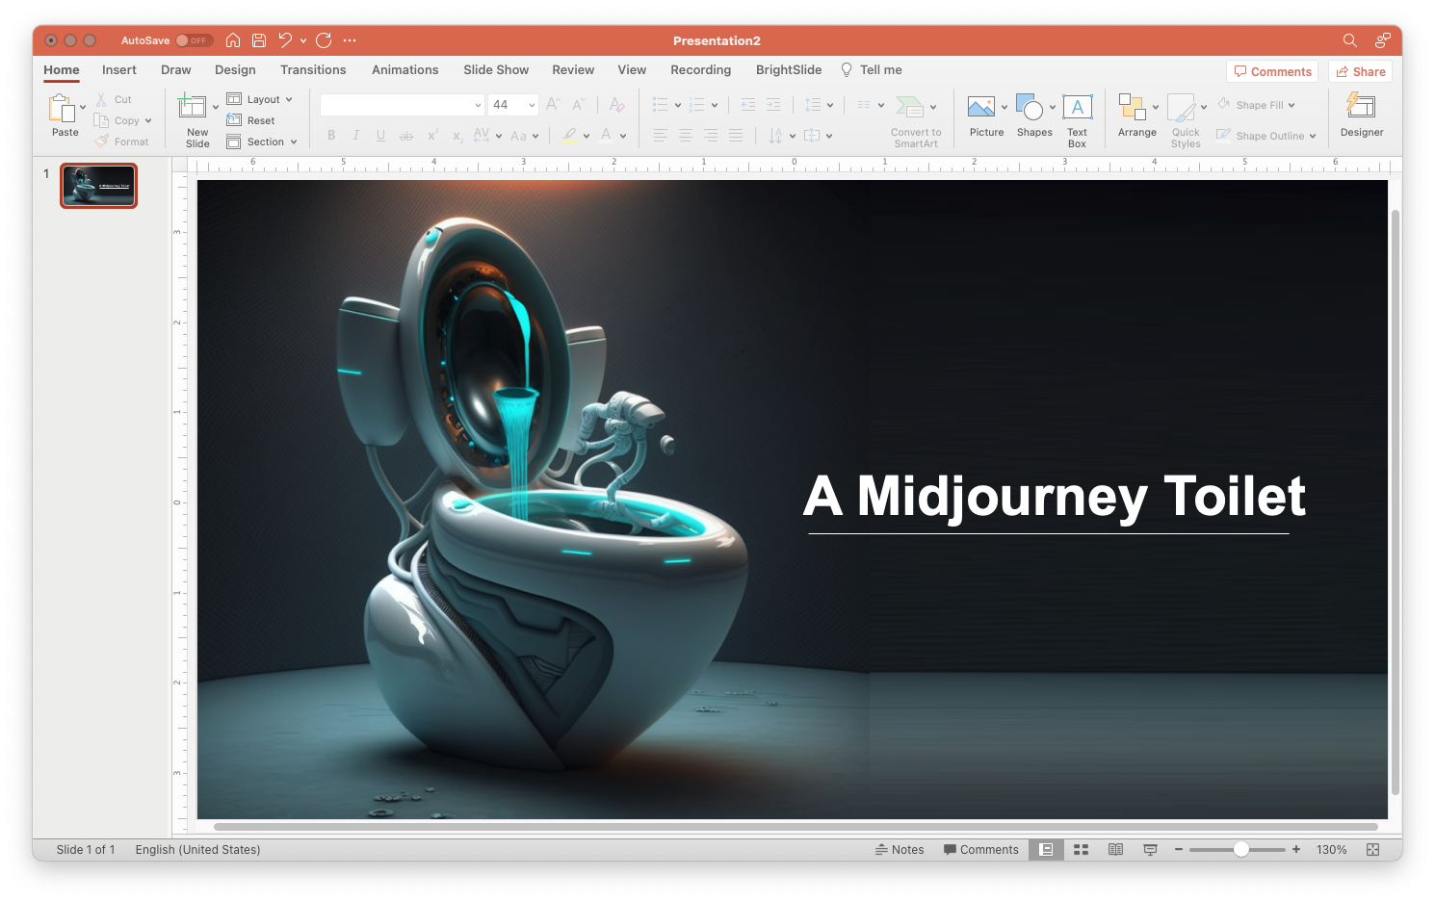The width and height of the screenshot is (1435, 901).
Task: Select slide 1 thumbnail
Action: [98, 186]
